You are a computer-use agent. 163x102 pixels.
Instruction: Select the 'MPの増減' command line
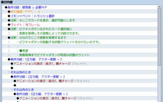tap(80, 12)
